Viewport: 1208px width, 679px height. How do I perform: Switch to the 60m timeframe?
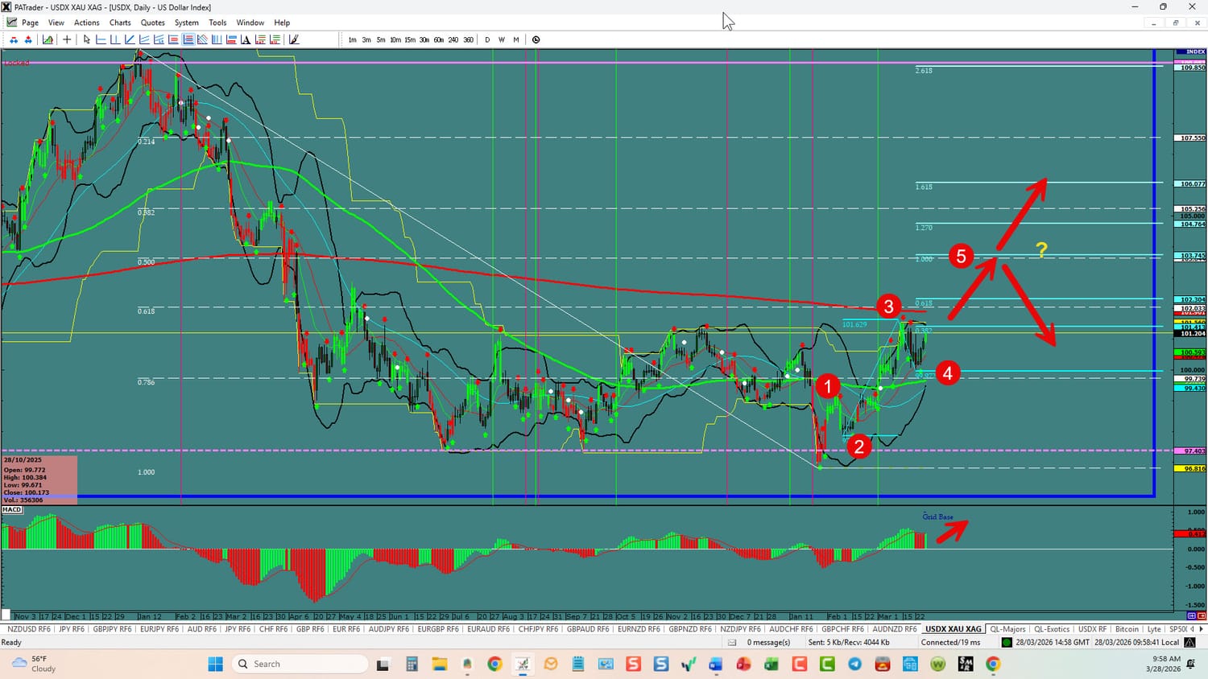click(x=439, y=39)
